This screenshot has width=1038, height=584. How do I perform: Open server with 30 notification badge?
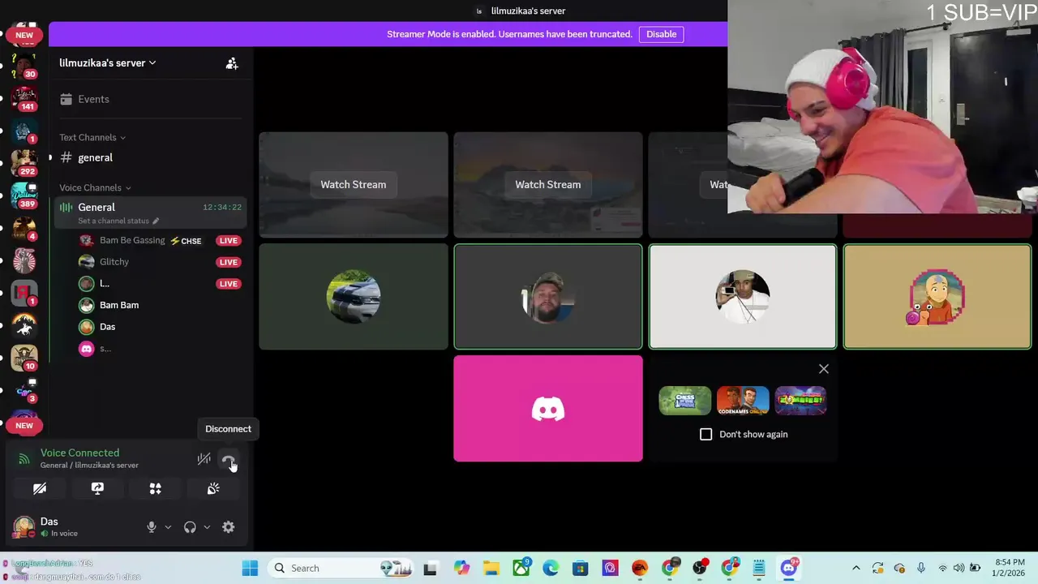24,66
